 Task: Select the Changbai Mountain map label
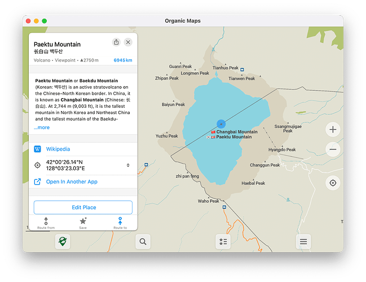237,132
